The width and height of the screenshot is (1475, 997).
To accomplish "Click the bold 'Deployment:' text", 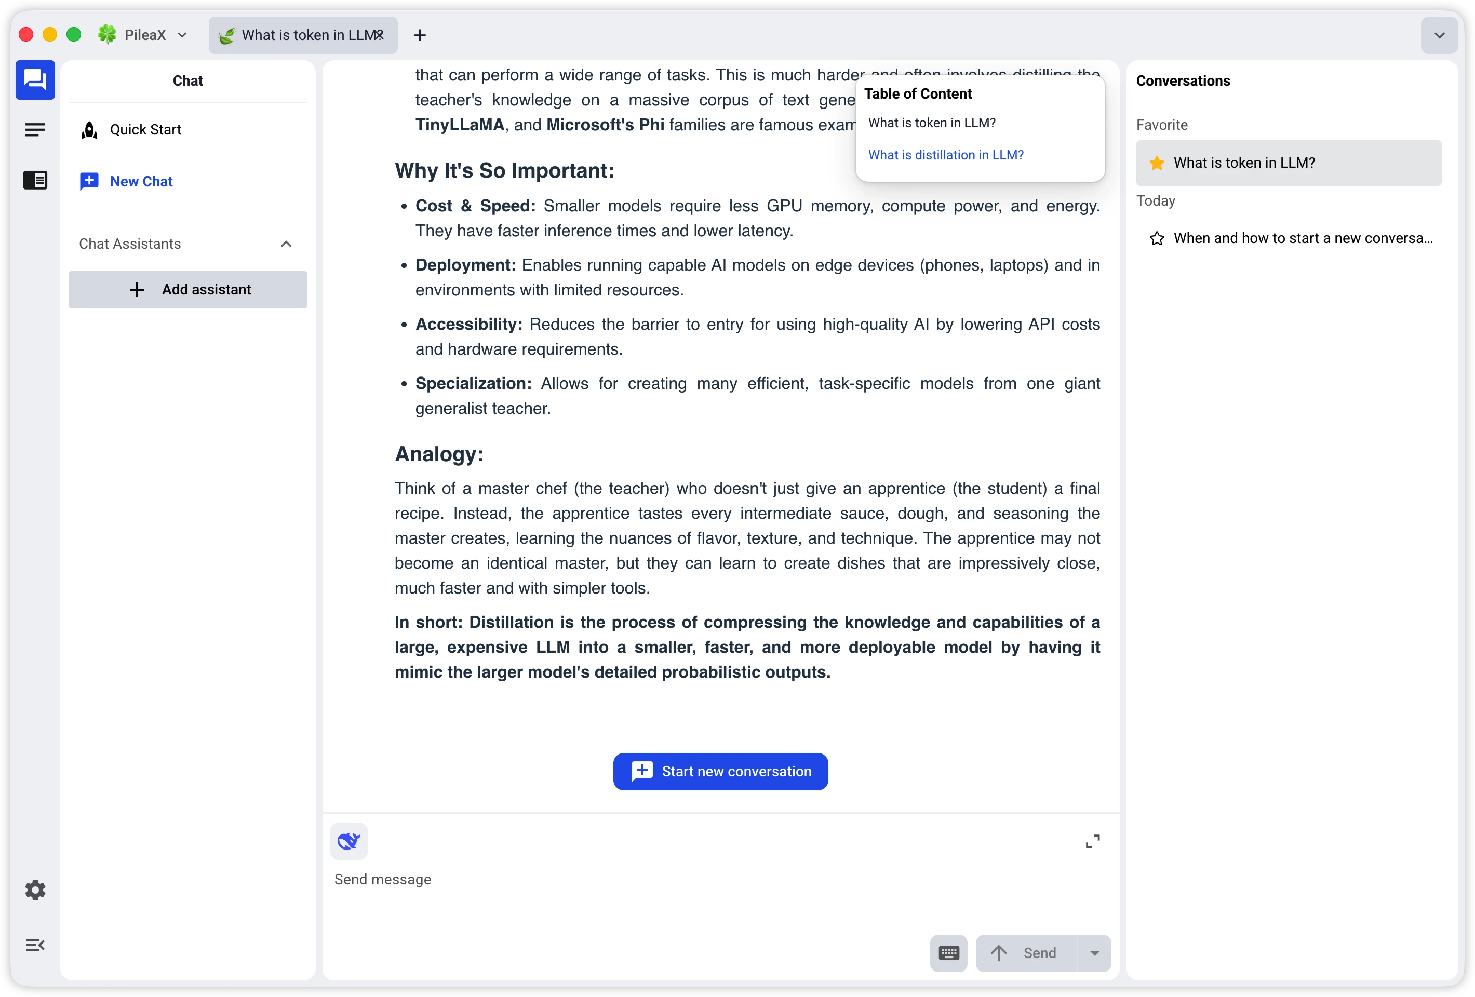I will (466, 265).
